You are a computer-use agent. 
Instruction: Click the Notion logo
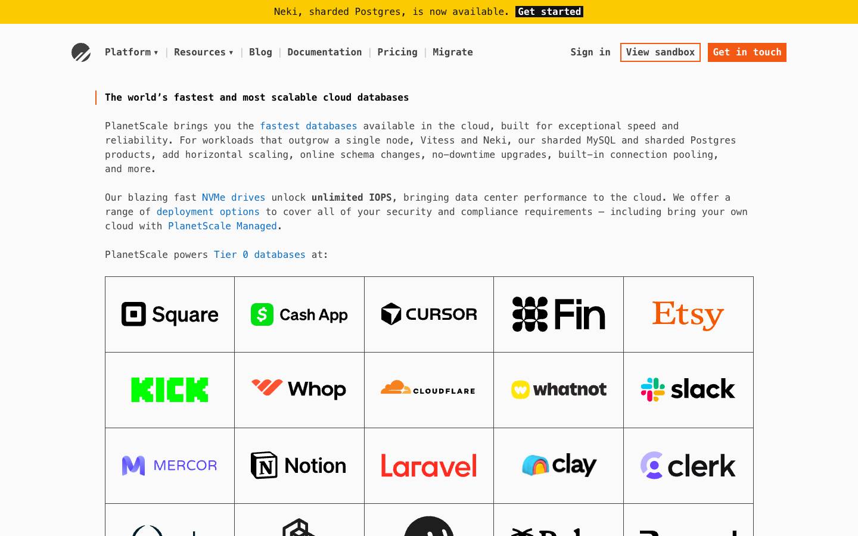[299, 466]
